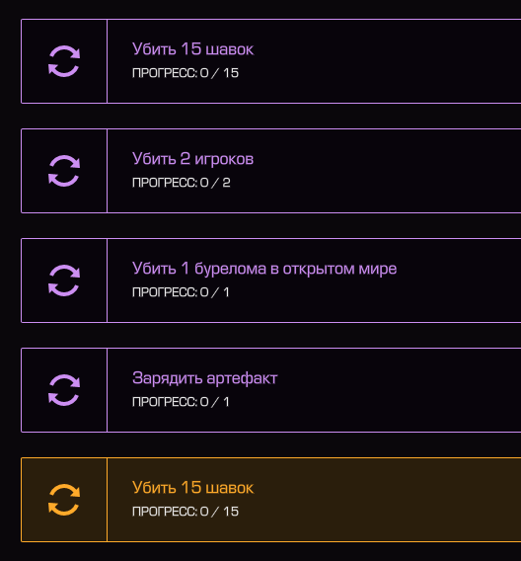The width and height of the screenshot is (521, 561).
Task: Click the refresh icon beside 'Зарядить артефакт'
Action: 64,390
